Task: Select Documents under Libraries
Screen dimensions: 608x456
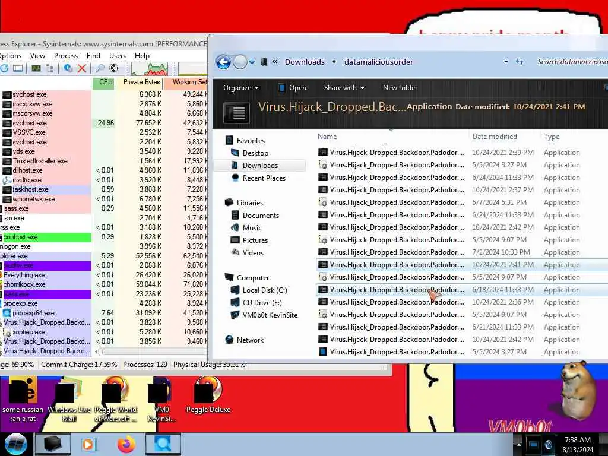Action: (261, 215)
